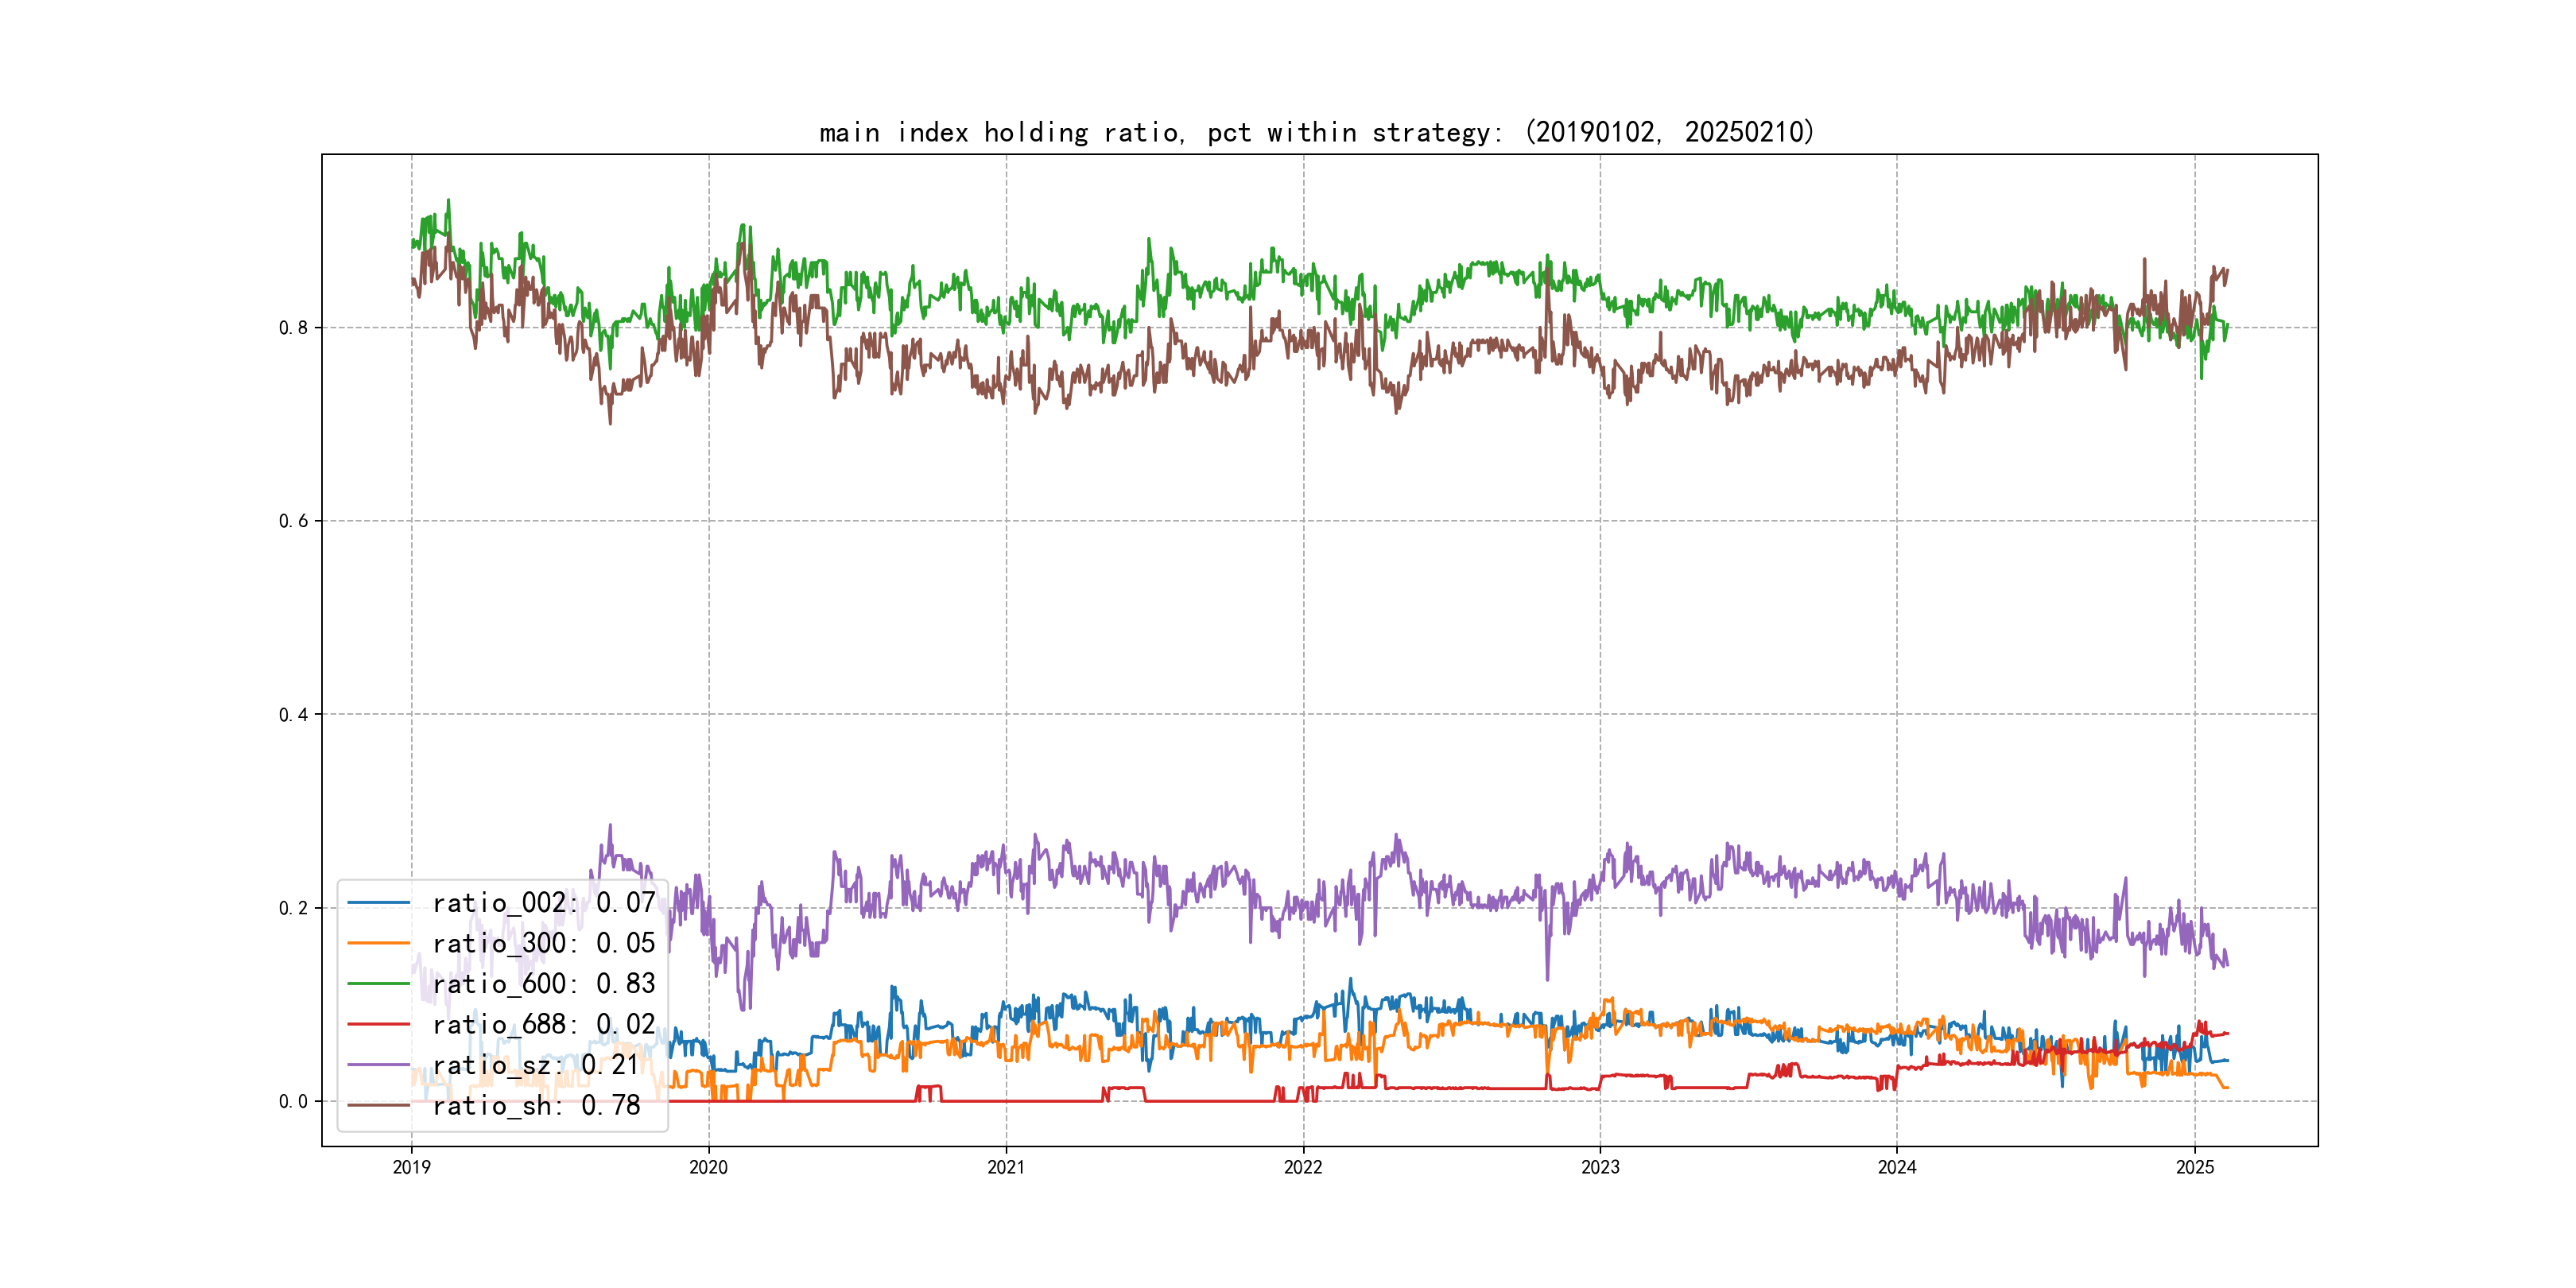The height and width of the screenshot is (1288, 2576).
Task: Click the 2025 x-axis tick label
Action: coord(2195,1167)
